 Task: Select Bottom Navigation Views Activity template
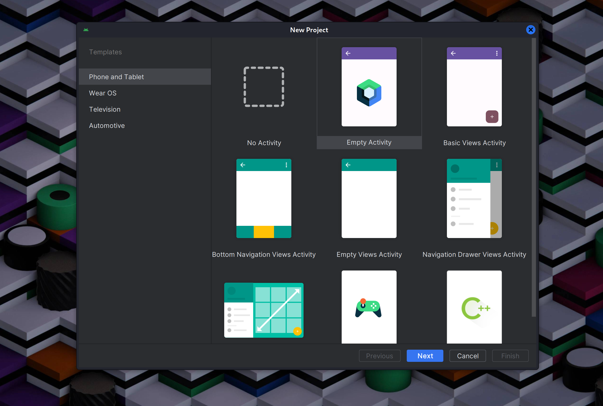(x=264, y=198)
